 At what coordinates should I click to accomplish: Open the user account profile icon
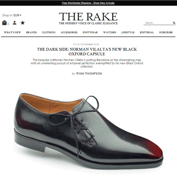pyautogui.click(x=14, y=23)
